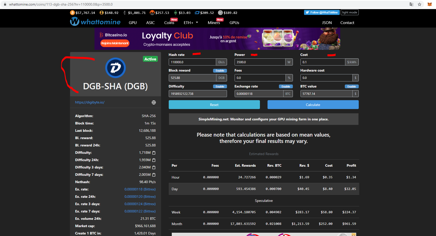Viewport: 436px width, 236px height.
Task: Open the https://digibyte.io/ link
Action: coord(90,102)
